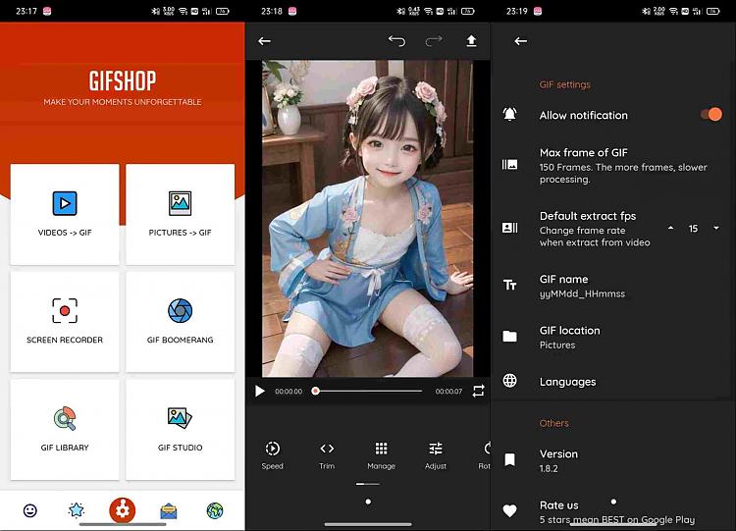Launch the Screen Recorder tool
Screen dimensions: 736x531
[x=65, y=321]
